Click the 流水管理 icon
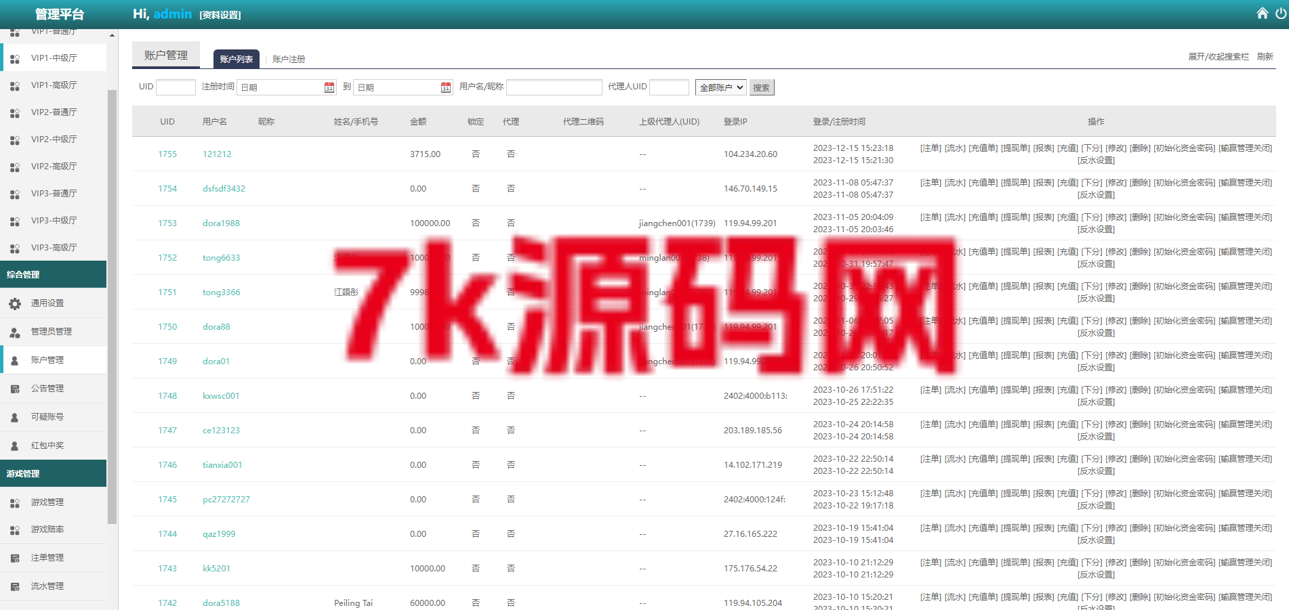 coord(15,587)
